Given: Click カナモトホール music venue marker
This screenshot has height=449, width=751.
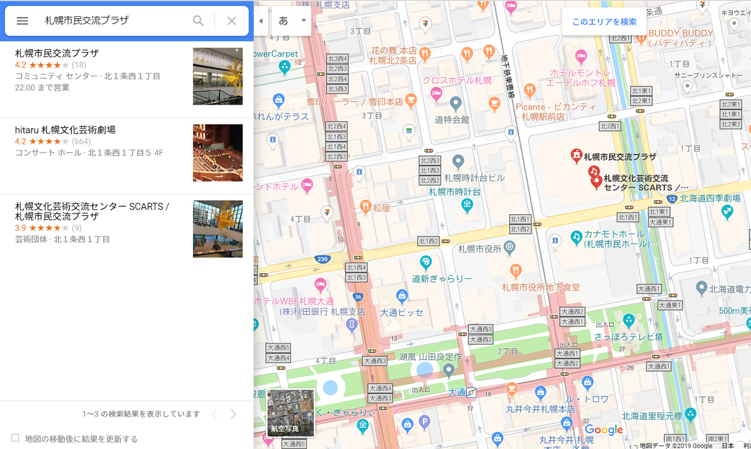Looking at the screenshot, I should [x=576, y=237].
